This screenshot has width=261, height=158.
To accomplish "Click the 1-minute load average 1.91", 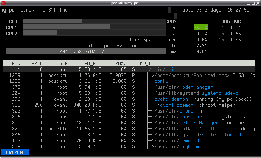I will [235, 28].
